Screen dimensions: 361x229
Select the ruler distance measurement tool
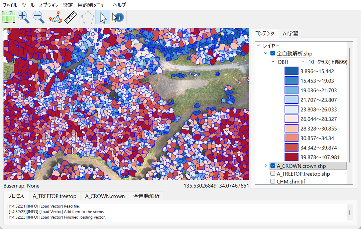tap(70, 17)
